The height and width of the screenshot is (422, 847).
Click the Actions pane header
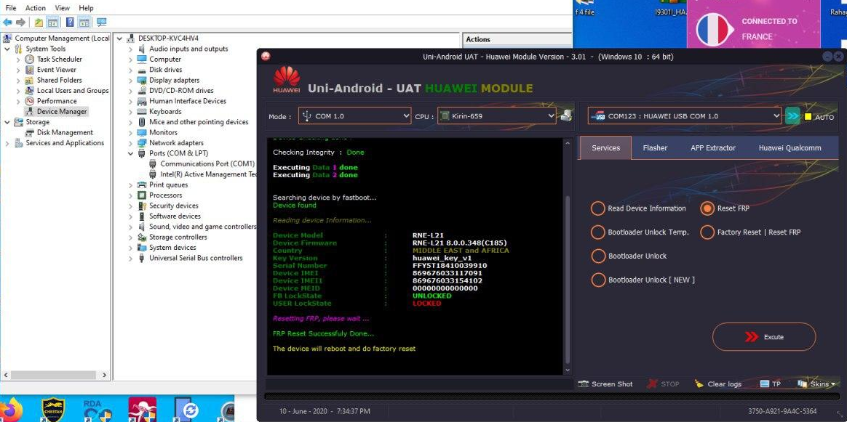coord(517,39)
